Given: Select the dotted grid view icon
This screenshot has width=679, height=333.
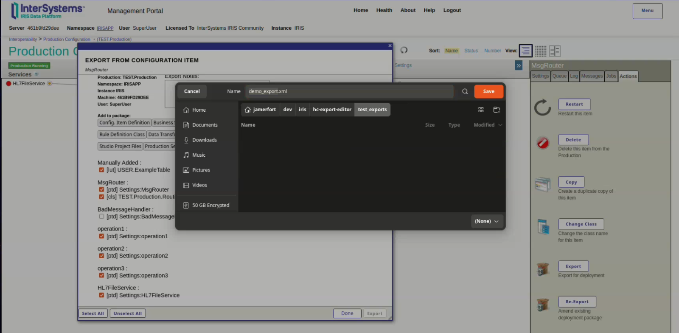Looking at the screenshot, I should click(x=540, y=51).
